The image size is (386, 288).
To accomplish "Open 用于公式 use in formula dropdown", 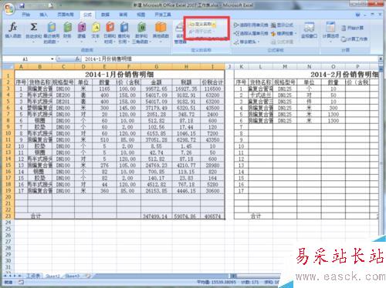I will tap(202, 32).
